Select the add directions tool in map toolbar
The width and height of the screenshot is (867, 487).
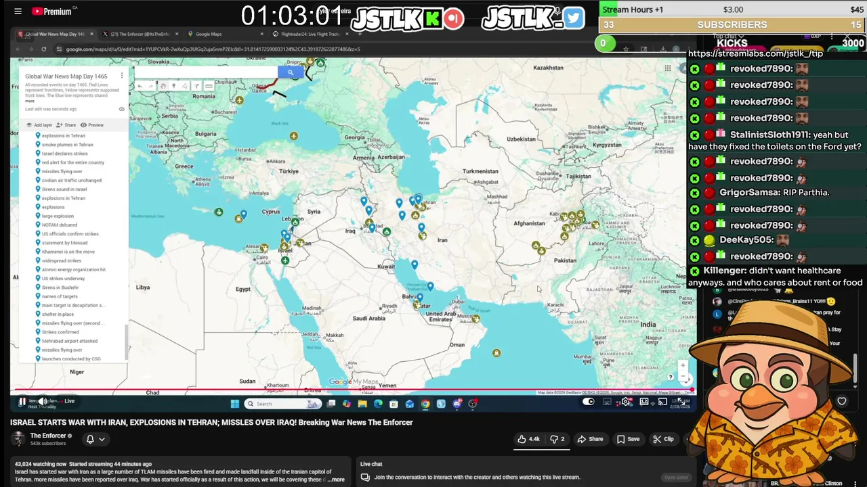[196, 86]
